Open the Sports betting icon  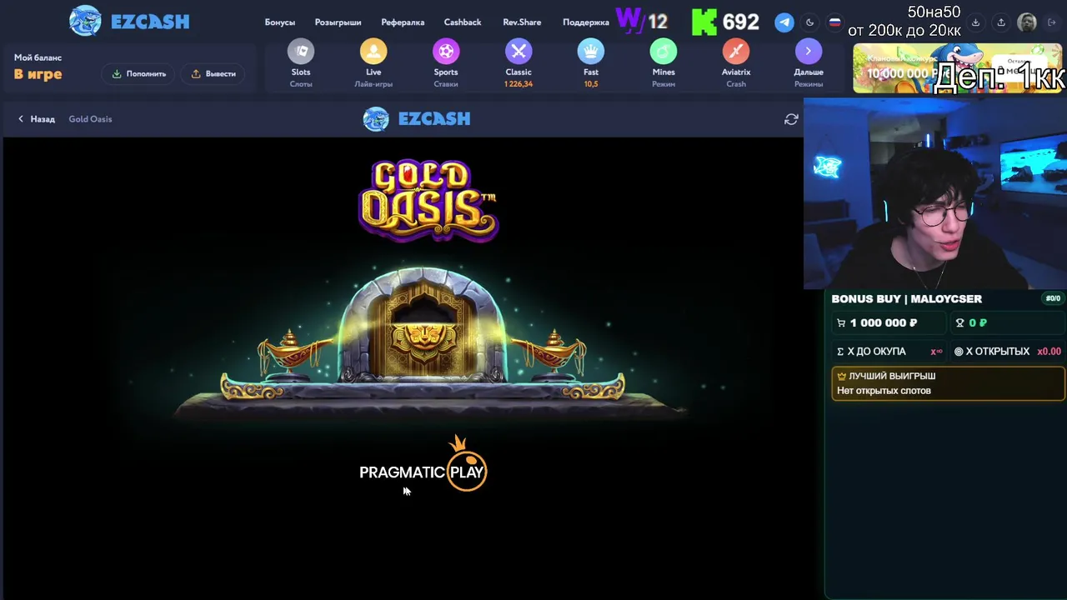[446, 52]
